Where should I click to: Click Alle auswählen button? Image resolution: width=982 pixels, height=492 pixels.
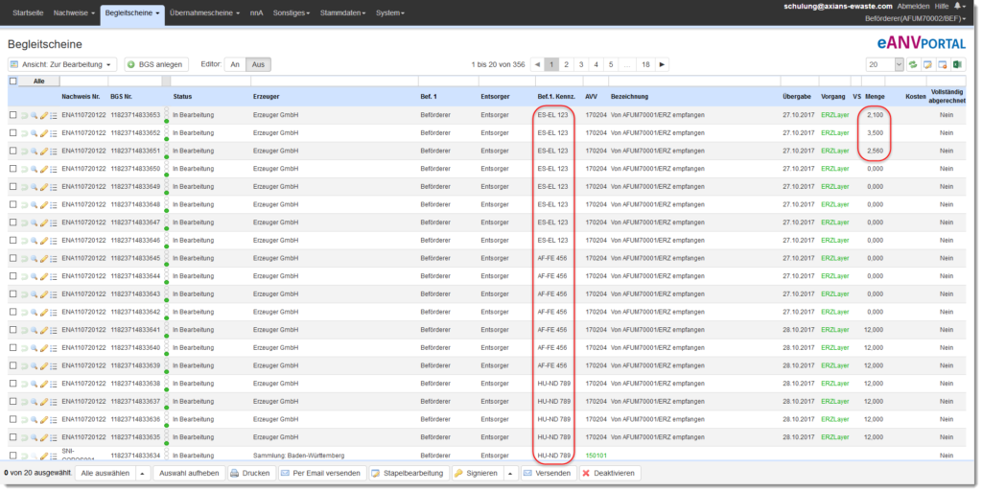click(105, 473)
